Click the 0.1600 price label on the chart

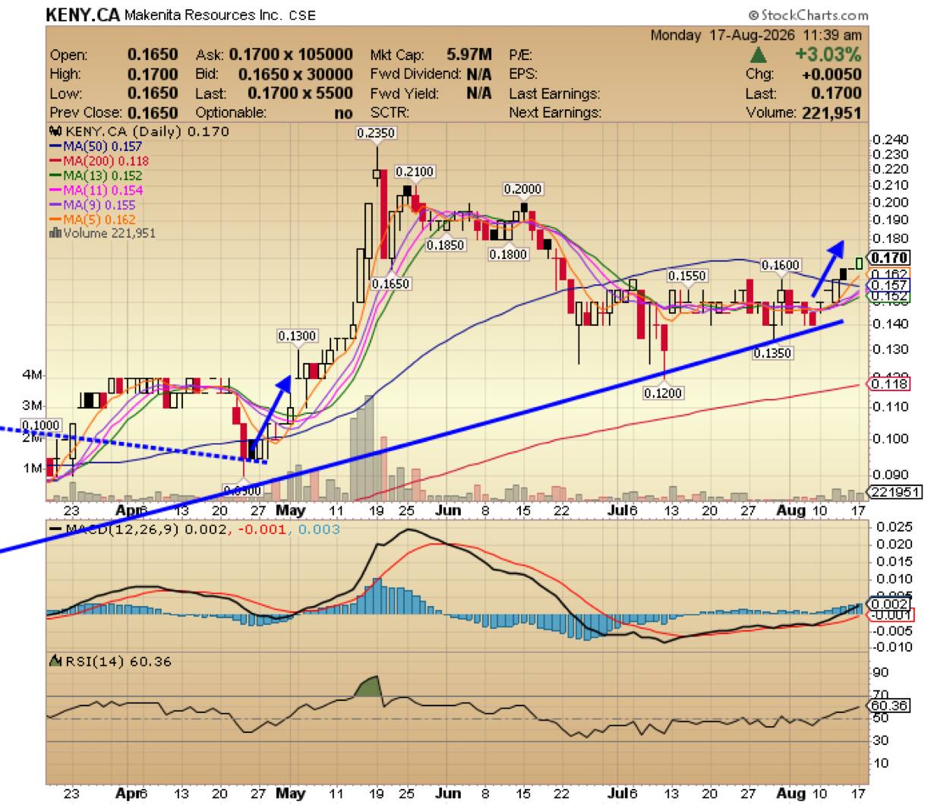(781, 265)
